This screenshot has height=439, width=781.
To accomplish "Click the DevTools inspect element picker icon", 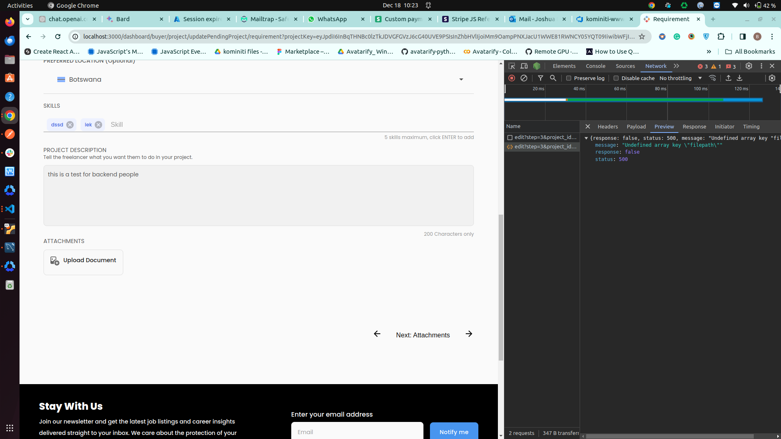I will [512, 66].
